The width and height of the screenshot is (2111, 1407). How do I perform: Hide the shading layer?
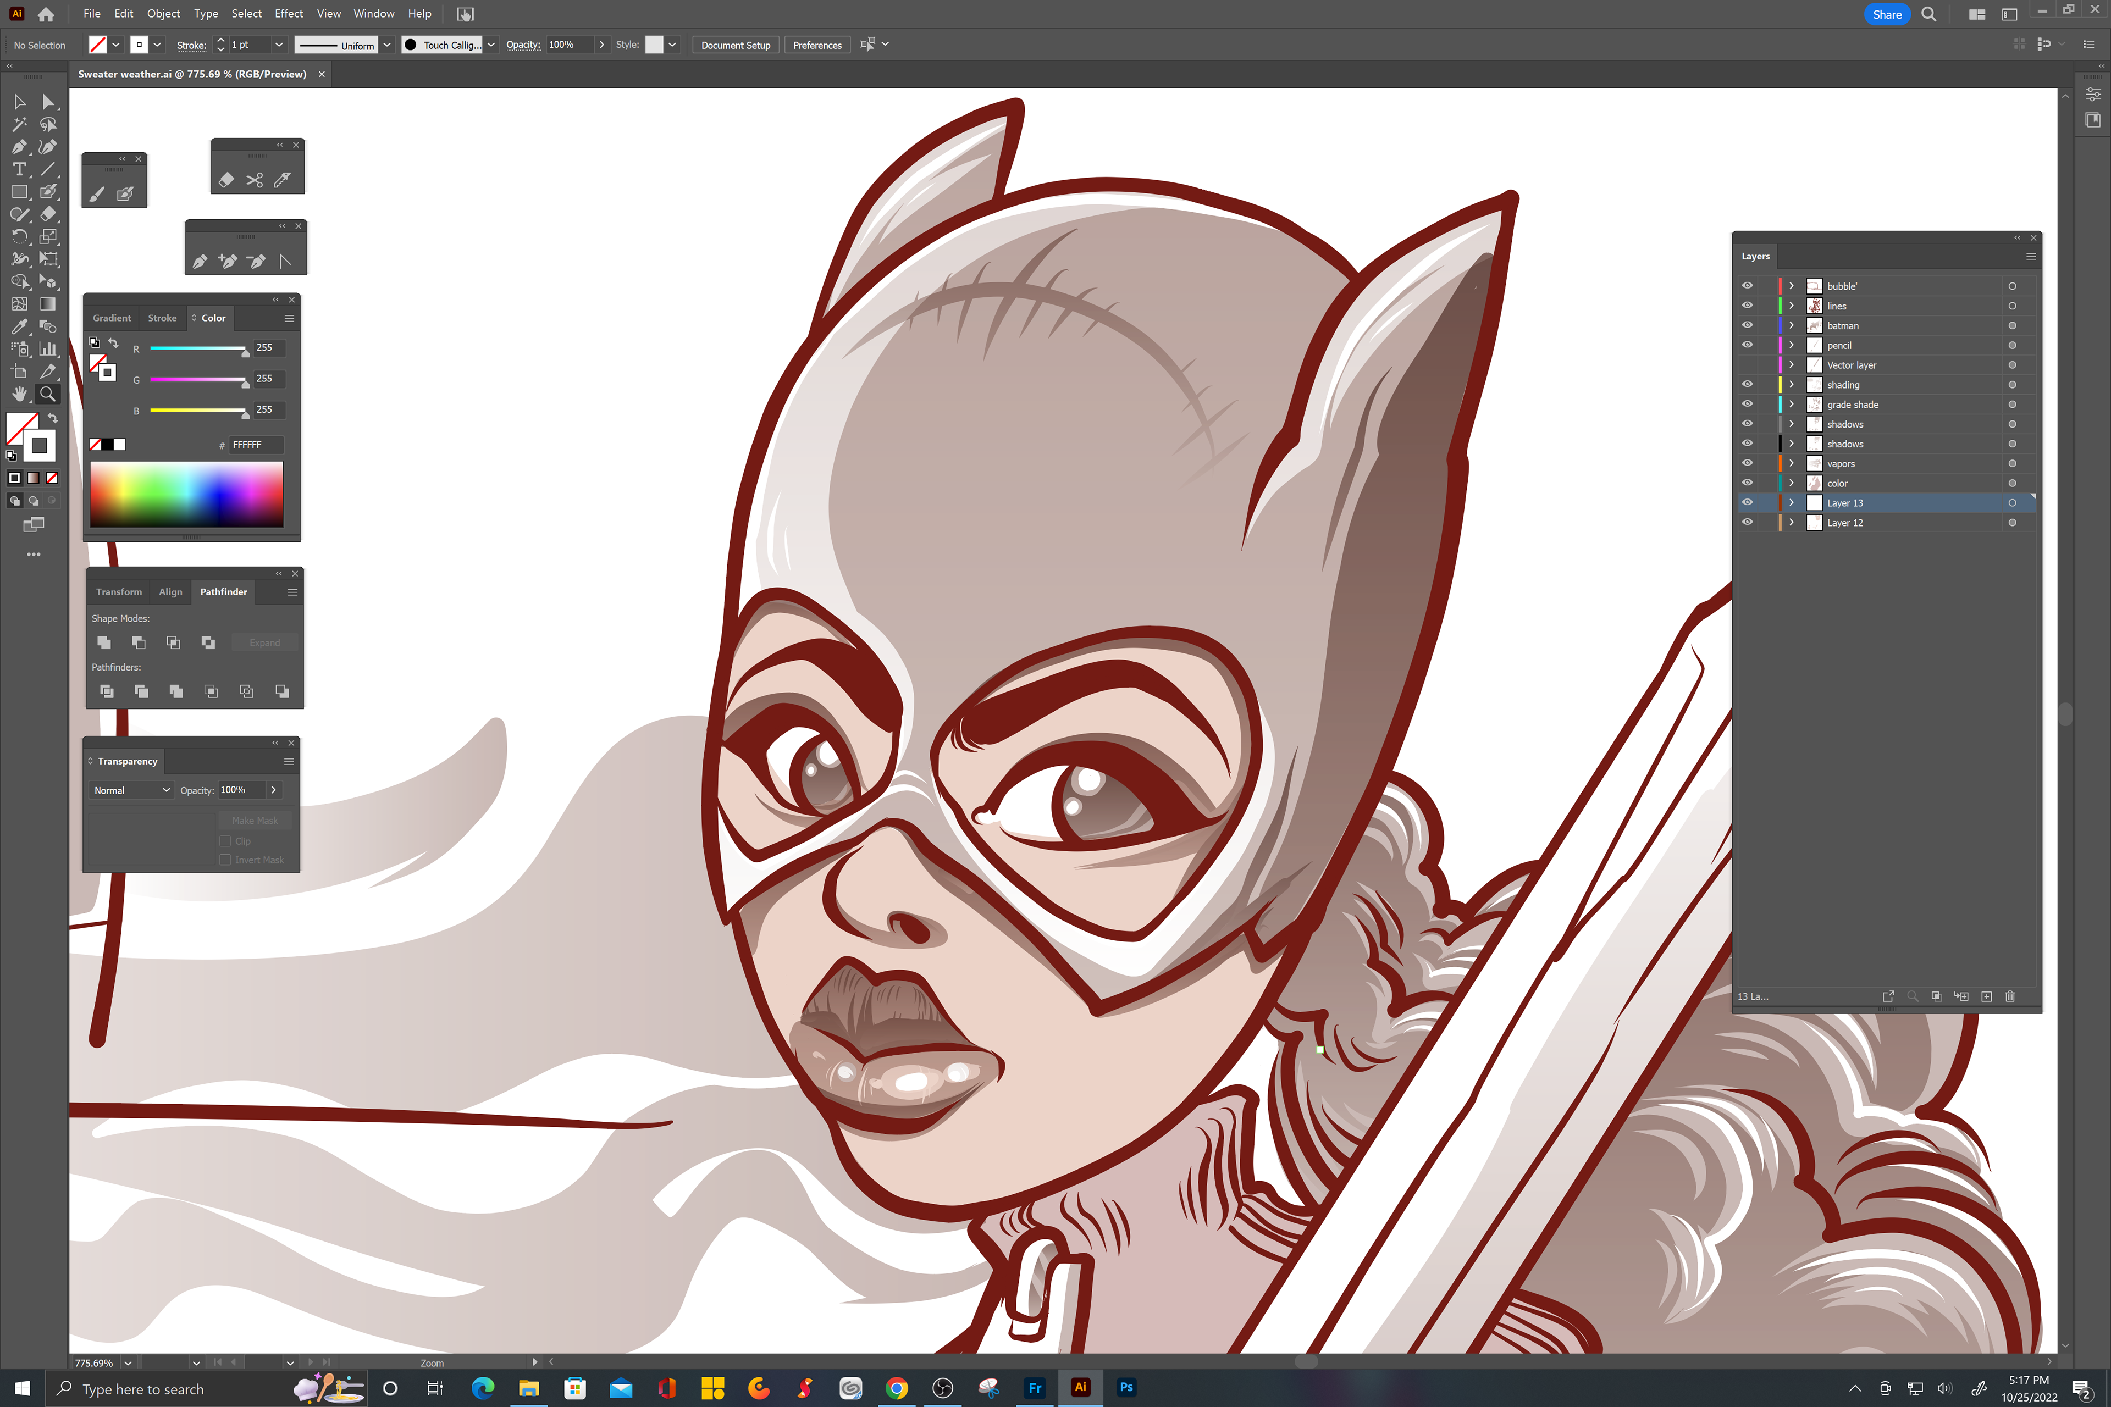point(1748,385)
